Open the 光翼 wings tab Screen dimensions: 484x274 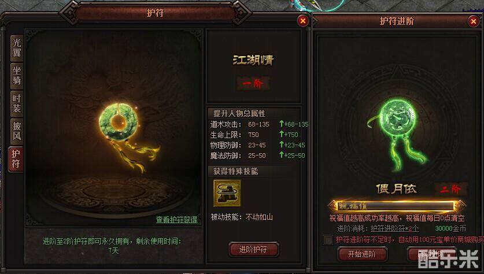(17, 48)
